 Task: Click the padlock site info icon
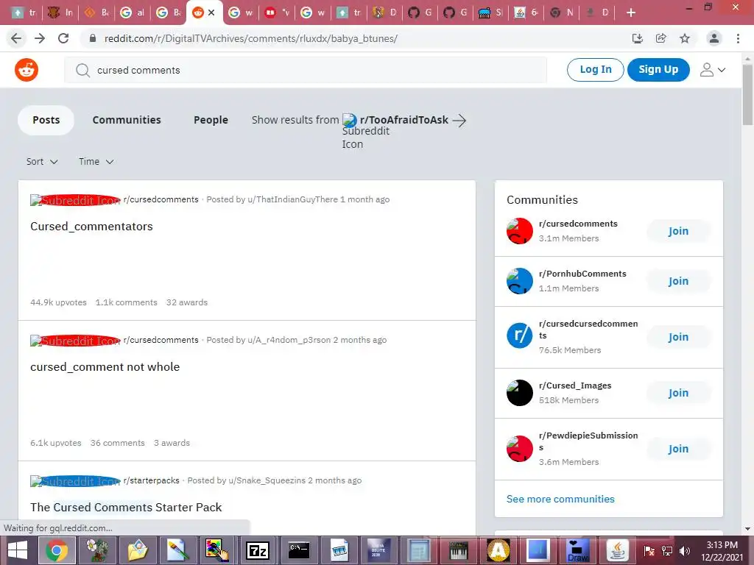click(x=93, y=38)
